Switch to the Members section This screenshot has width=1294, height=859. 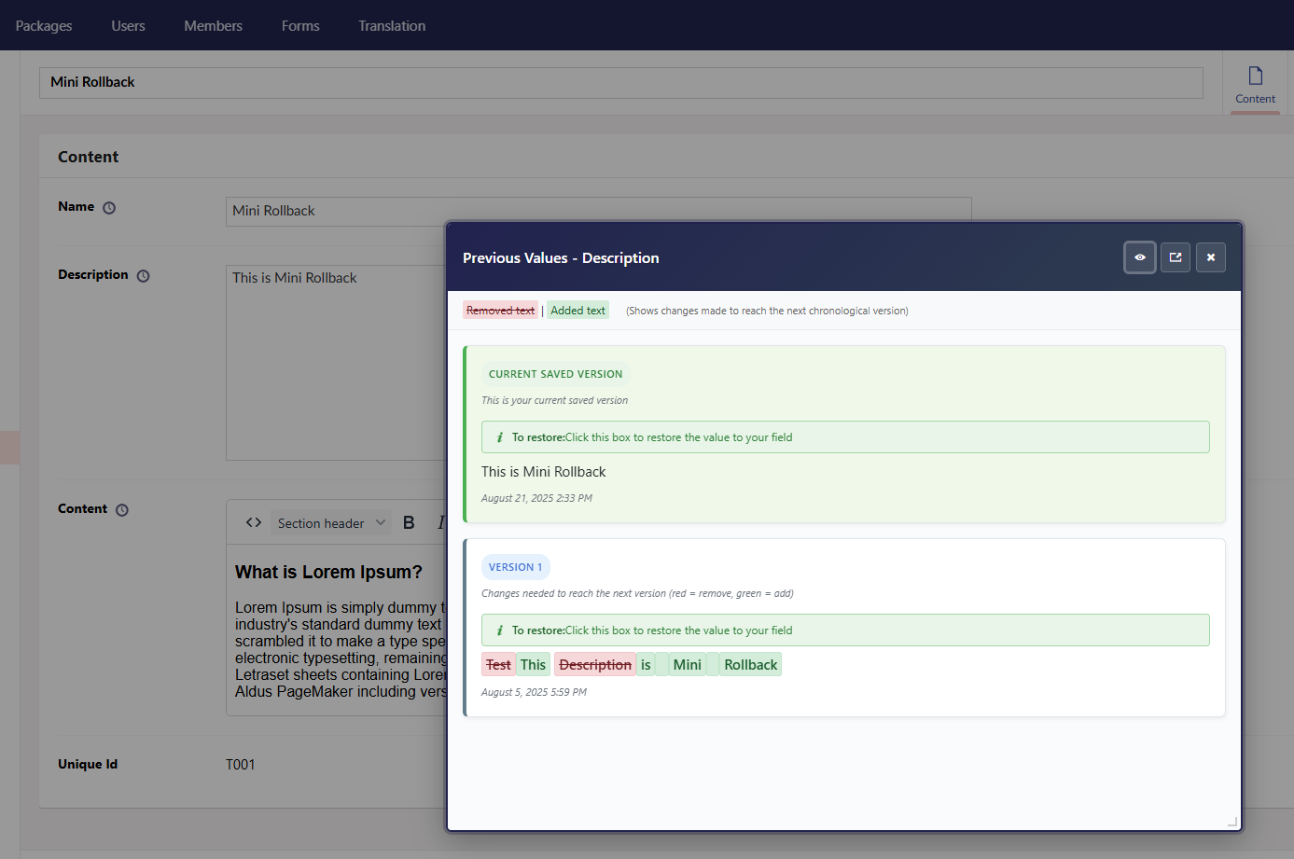(213, 25)
